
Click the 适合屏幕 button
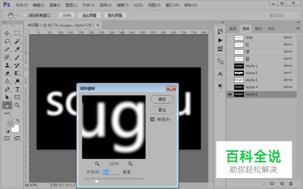(x=89, y=15)
